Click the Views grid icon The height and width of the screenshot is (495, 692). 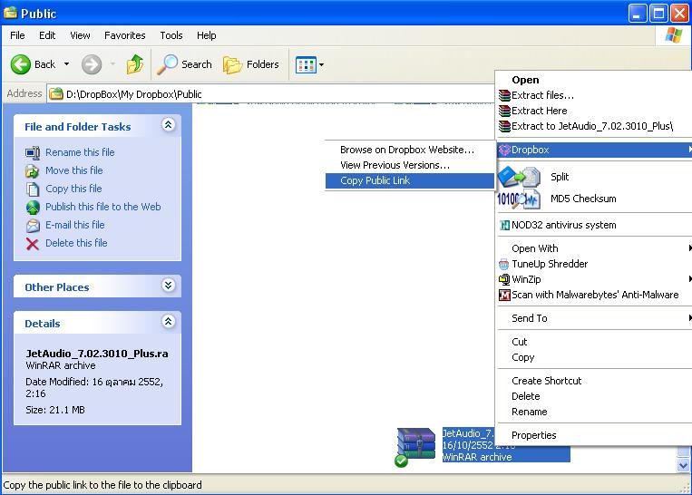[x=306, y=64]
